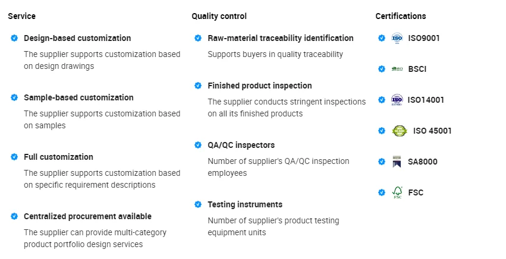The image size is (506, 259).
Task: Open the Full customization title
Action: pos(58,157)
